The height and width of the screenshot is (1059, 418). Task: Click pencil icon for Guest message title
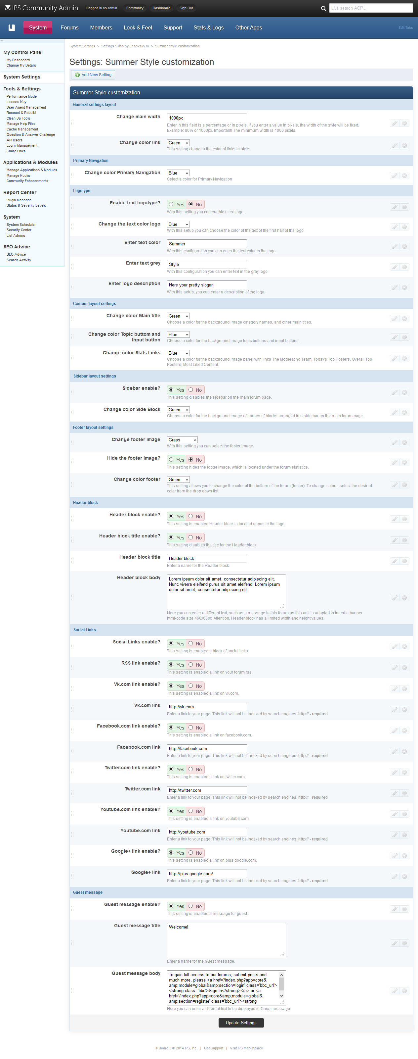(x=394, y=943)
